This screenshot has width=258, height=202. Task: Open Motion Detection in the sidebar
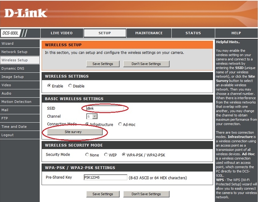point(16,102)
